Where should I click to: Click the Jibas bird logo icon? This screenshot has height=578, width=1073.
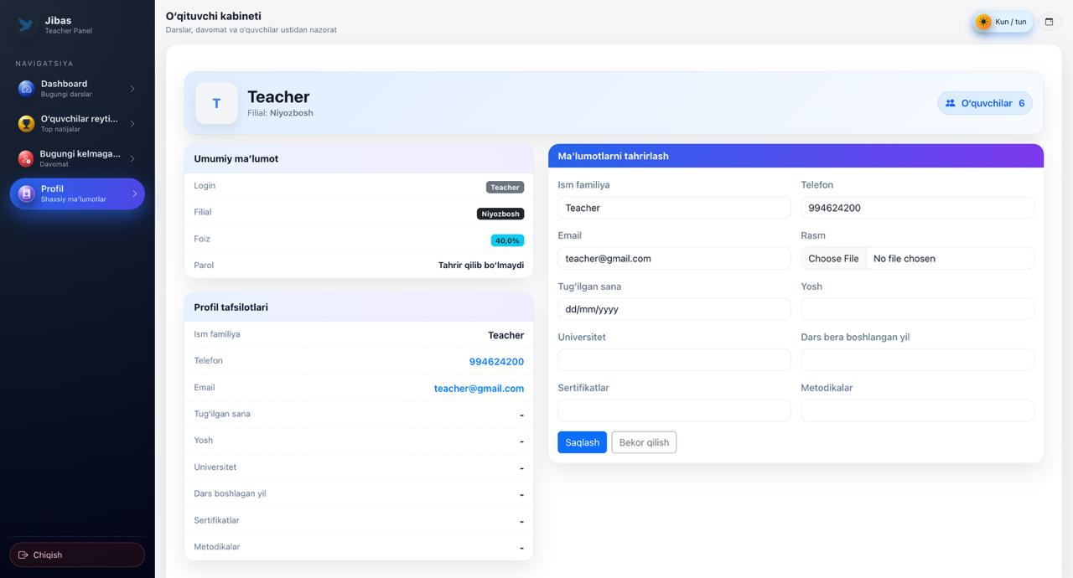click(26, 25)
